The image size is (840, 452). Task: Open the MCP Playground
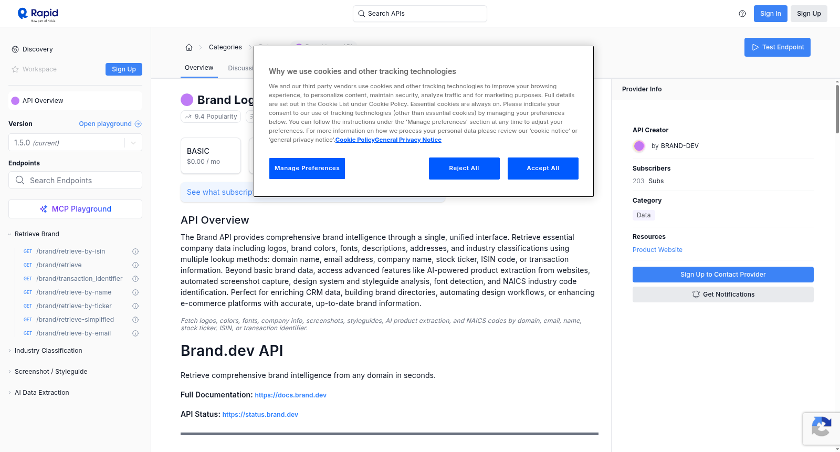coord(75,209)
